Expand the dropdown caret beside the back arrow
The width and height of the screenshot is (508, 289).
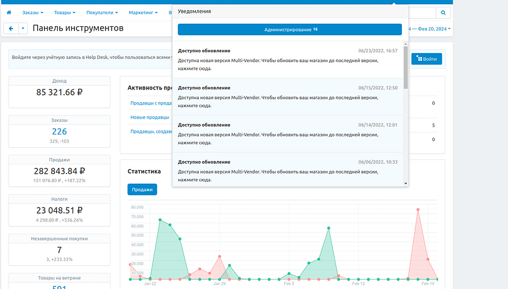tap(23, 29)
